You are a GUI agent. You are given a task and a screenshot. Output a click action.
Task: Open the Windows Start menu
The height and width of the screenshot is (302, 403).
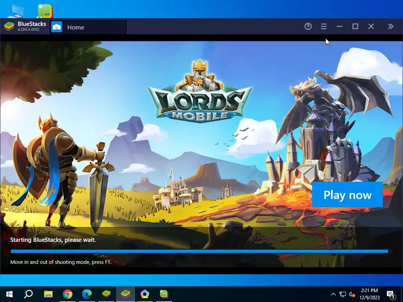click(9, 294)
